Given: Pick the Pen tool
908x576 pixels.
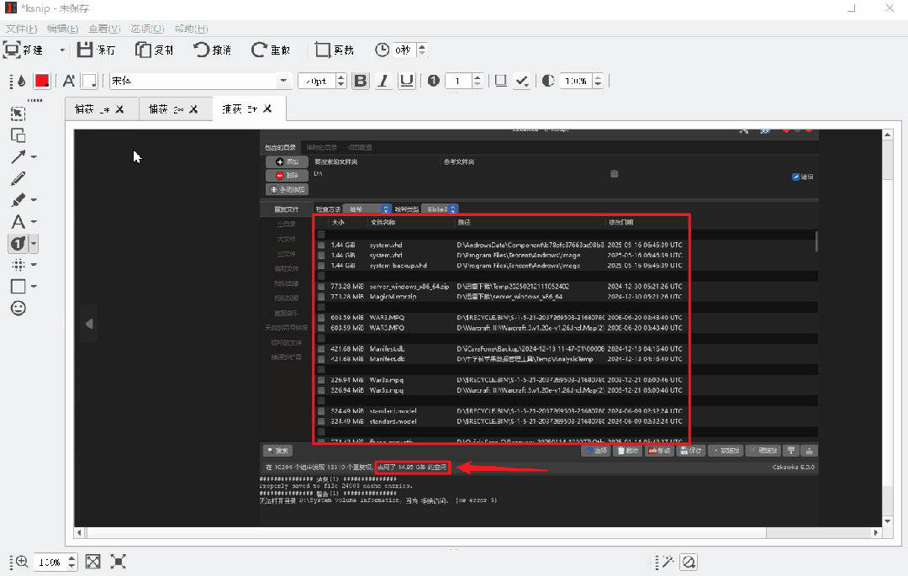Looking at the screenshot, I should (x=18, y=179).
